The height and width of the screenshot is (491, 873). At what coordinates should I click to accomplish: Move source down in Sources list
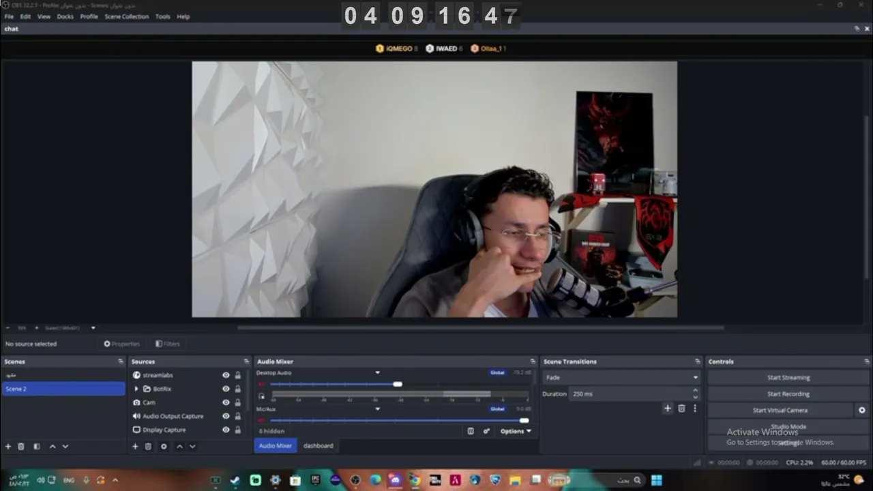[x=192, y=447]
